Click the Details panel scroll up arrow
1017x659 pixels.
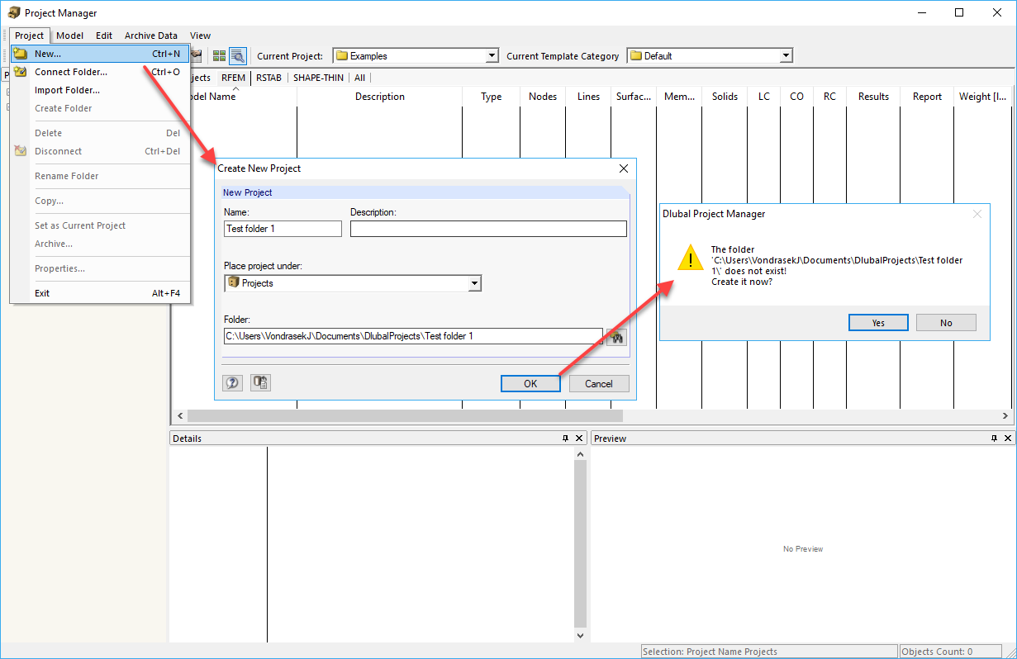[580, 454]
